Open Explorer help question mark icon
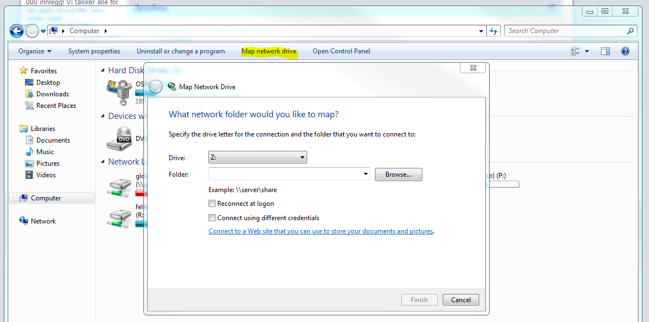Screen dimensions: 649x322 click(625, 51)
